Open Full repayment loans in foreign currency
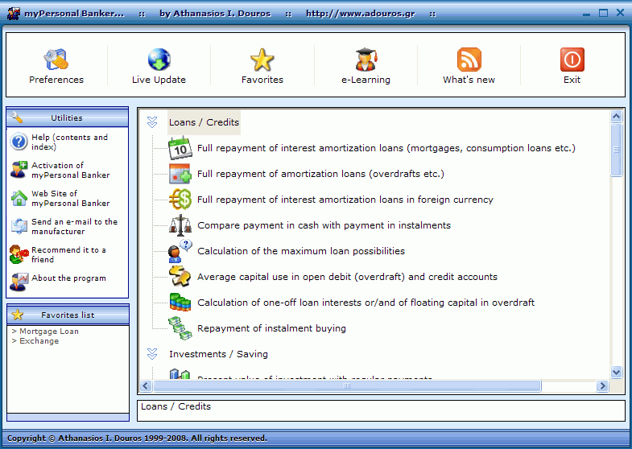The height and width of the screenshot is (449, 632). 345,200
